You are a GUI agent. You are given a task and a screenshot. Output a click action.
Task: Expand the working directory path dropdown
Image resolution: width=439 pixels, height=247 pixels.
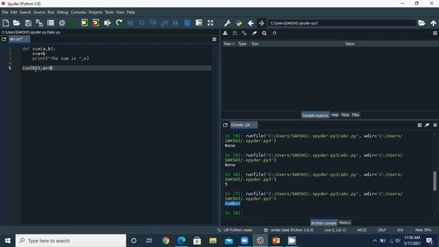pos(414,23)
